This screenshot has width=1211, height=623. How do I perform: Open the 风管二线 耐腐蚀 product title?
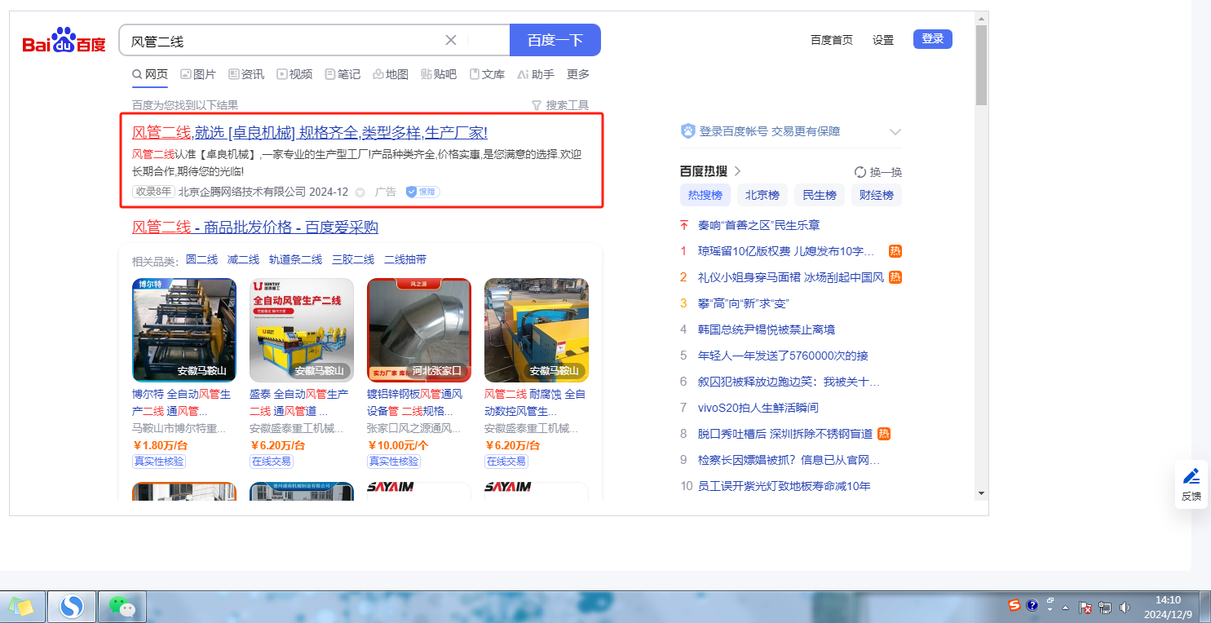(535, 403)
